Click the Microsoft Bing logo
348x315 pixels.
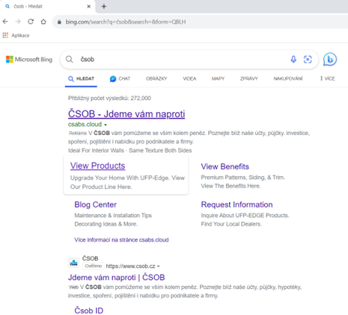(x=29, y=60)
